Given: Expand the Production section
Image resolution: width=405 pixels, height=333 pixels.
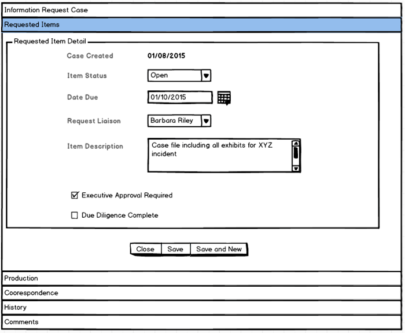Looking at the screenshot, I should 201,279.
